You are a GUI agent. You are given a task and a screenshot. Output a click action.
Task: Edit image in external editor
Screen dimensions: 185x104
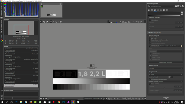pos(46,99)
